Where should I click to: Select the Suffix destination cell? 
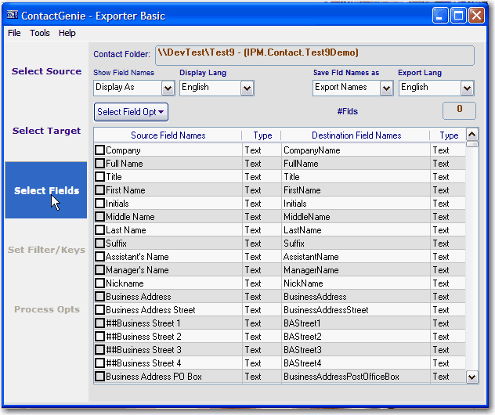click(356, 244)
